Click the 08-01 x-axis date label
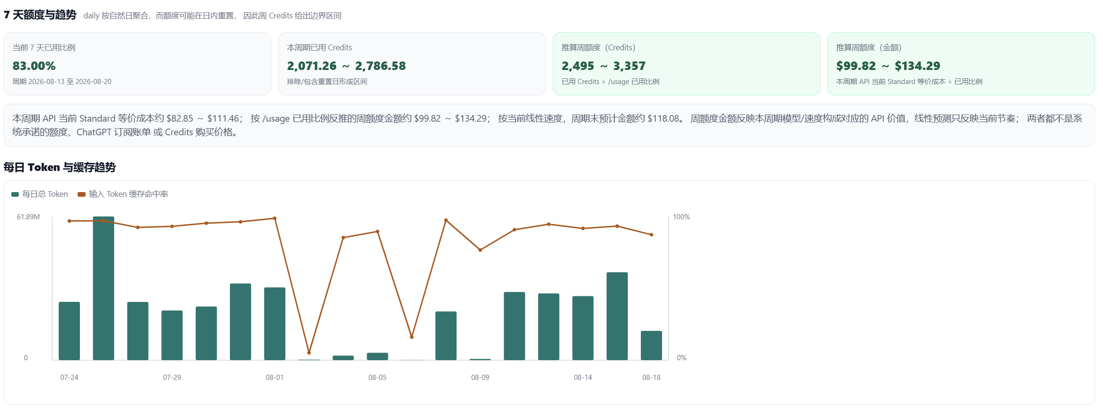Screen dimensions: 1103x409 coord(275,378)
